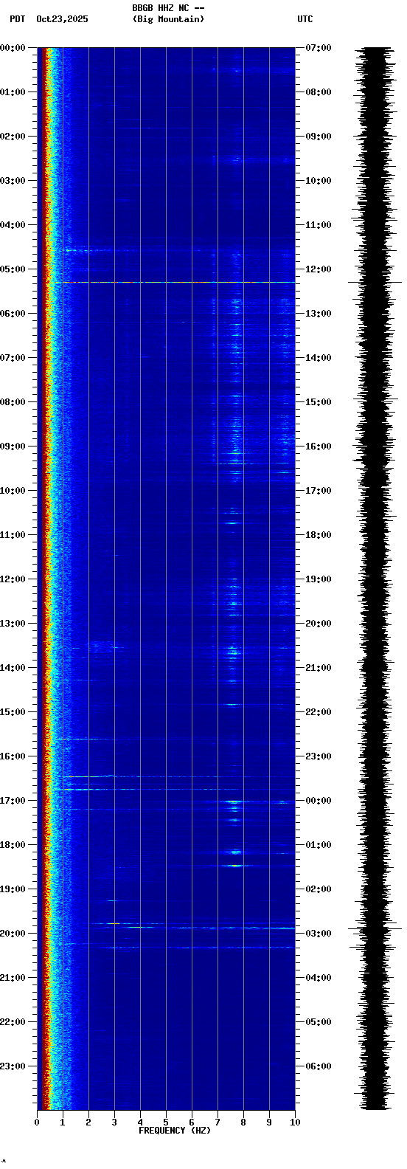Click the station title BBGB HHZ NC --
Image resolution: width=407 pixels, height=1169 pixels.
168,8
